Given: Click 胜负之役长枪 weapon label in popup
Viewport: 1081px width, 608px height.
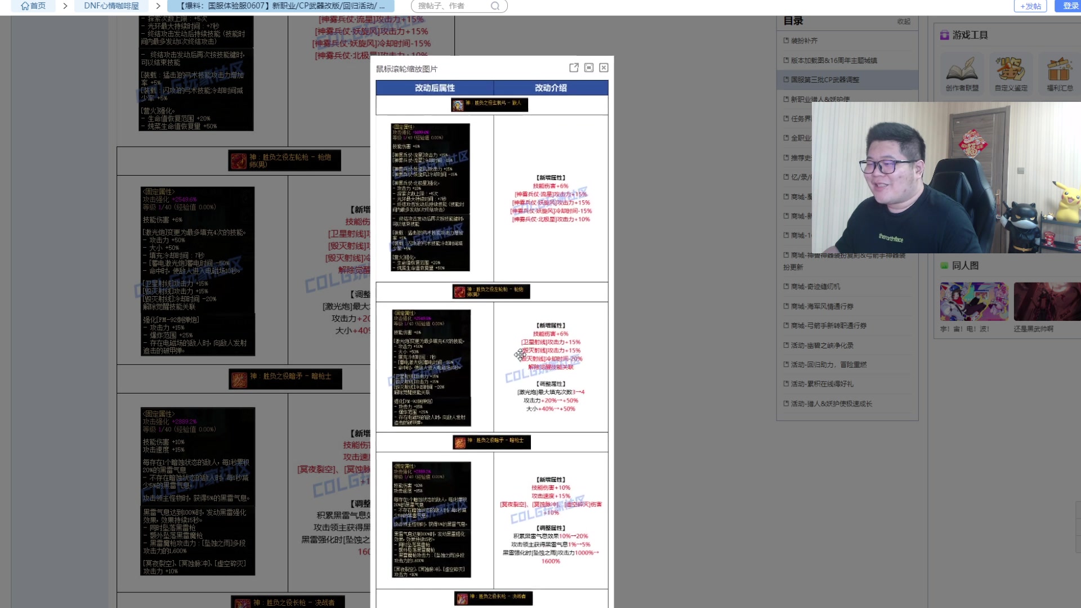Looking at the screenshot, I should pos(493,598).
